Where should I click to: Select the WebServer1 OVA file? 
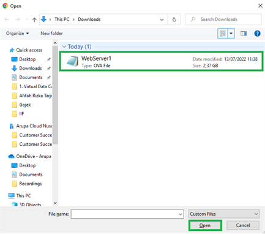tap(161, 61)
